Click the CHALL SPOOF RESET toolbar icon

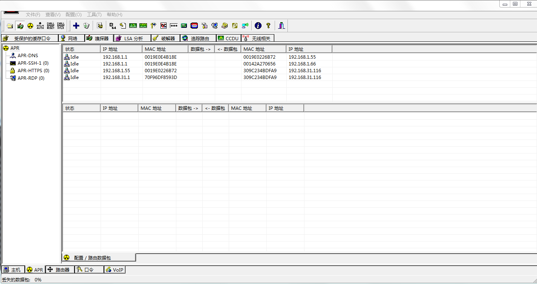pyautogui.click(x=50, y=26)
